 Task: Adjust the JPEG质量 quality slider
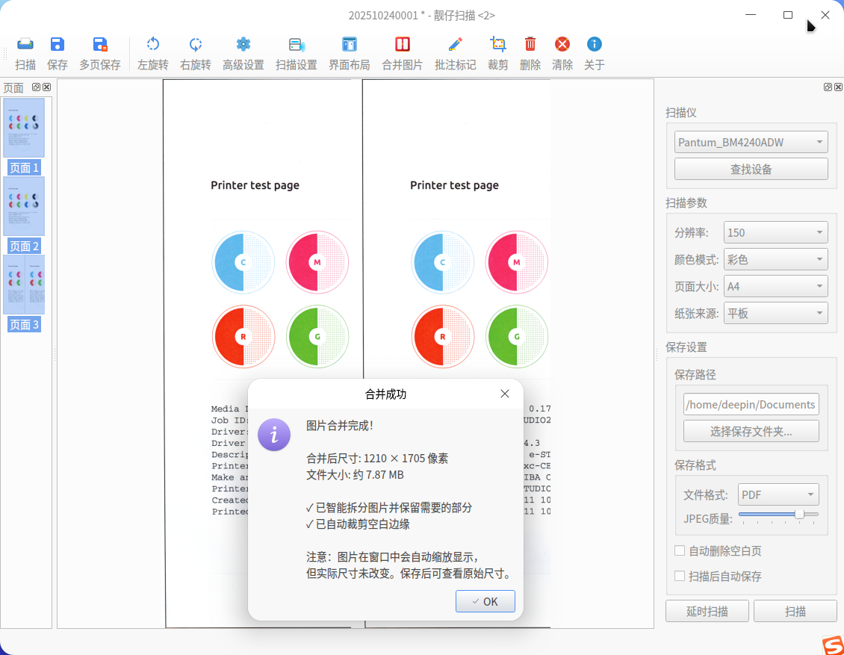799,515
